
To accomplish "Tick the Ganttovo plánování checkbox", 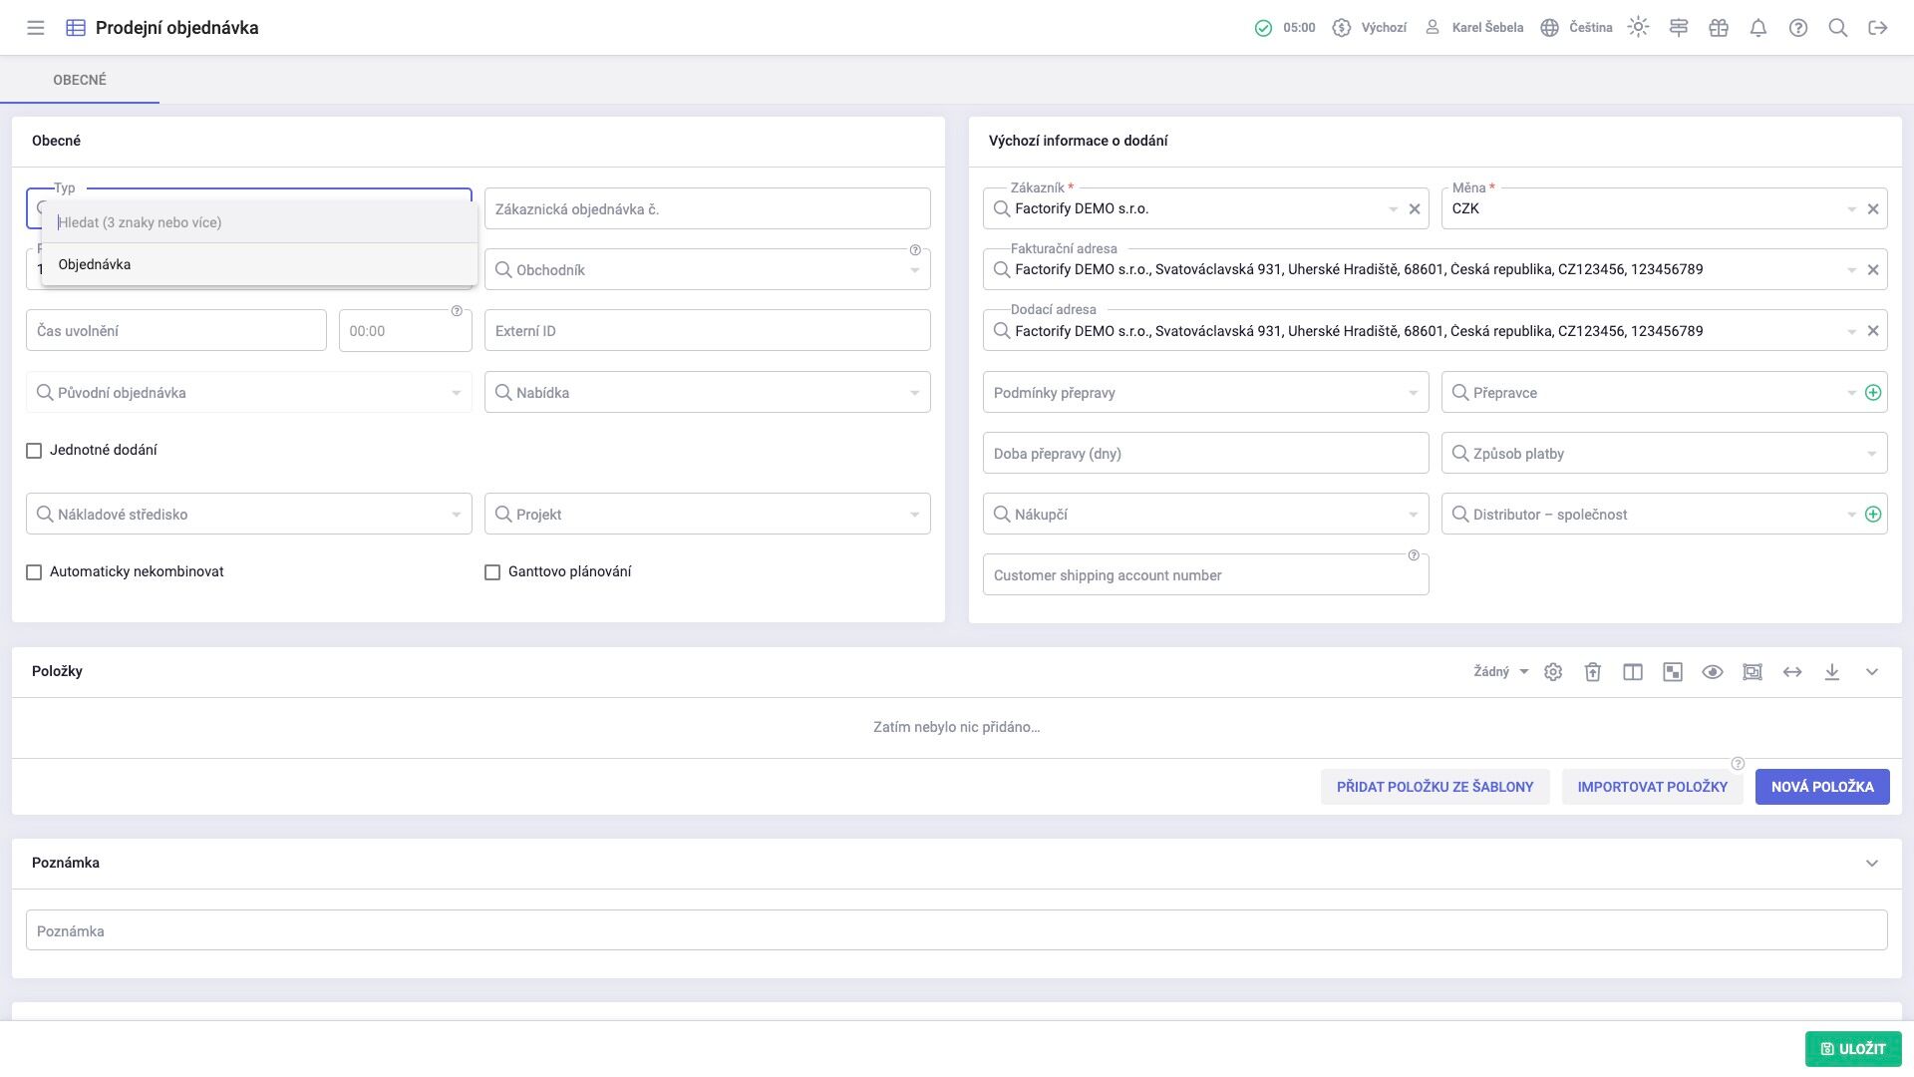I will [492, 572].
